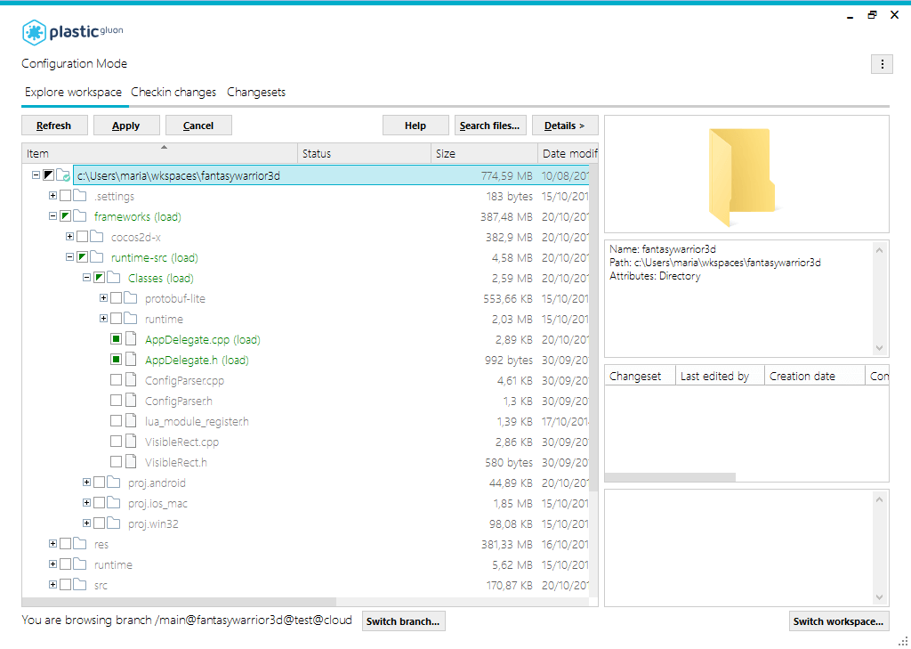Click the Apply button
This screenshot has width=911, height=649.
click(x=126, y=126)
